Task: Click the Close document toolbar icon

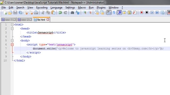Action: pos(26,13)
